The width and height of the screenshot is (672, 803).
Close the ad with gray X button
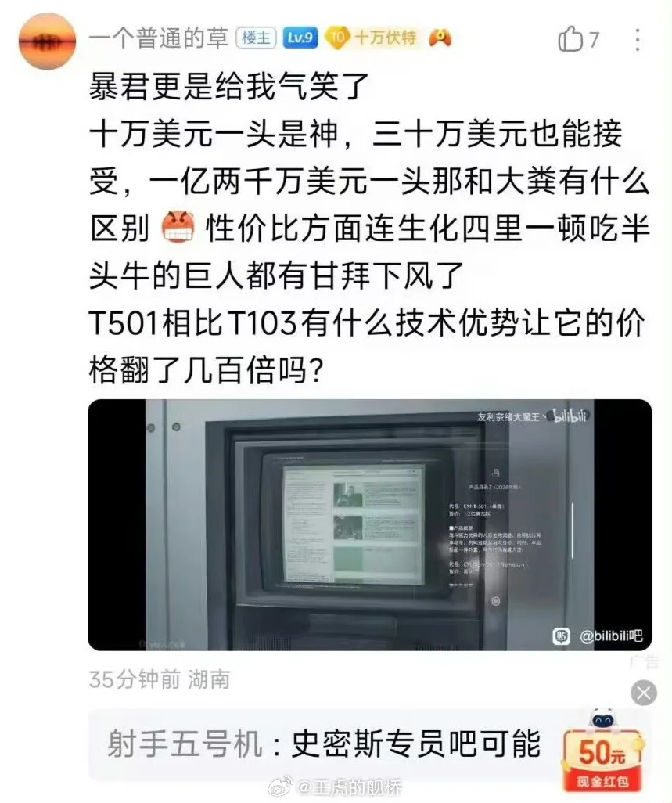click(643, 693)
